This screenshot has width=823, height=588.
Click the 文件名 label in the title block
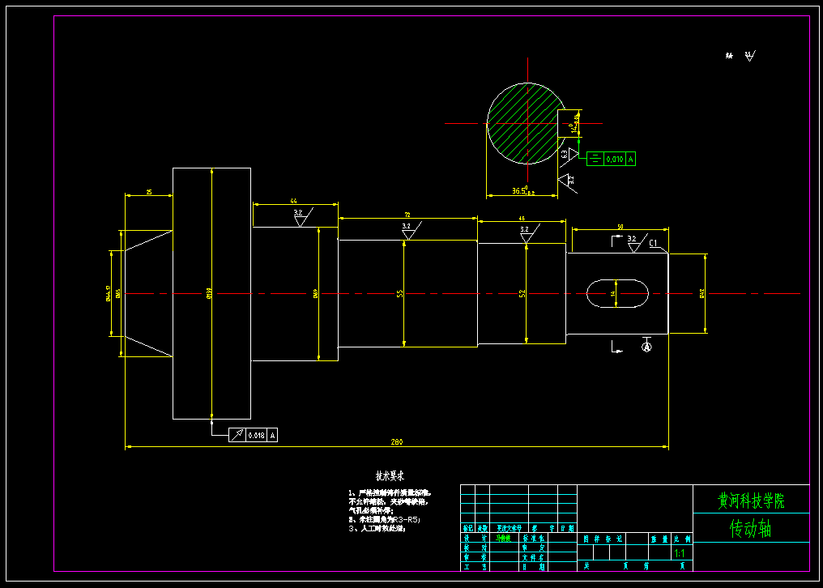[x=535, y=557]
